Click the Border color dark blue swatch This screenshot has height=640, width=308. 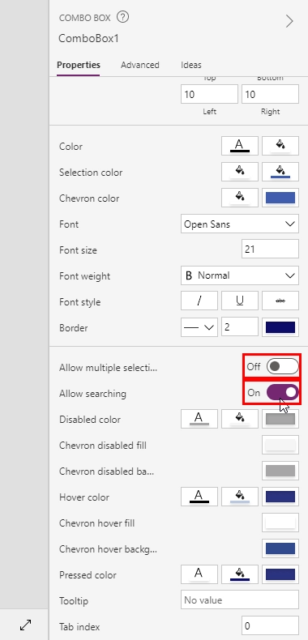point(280,327)
